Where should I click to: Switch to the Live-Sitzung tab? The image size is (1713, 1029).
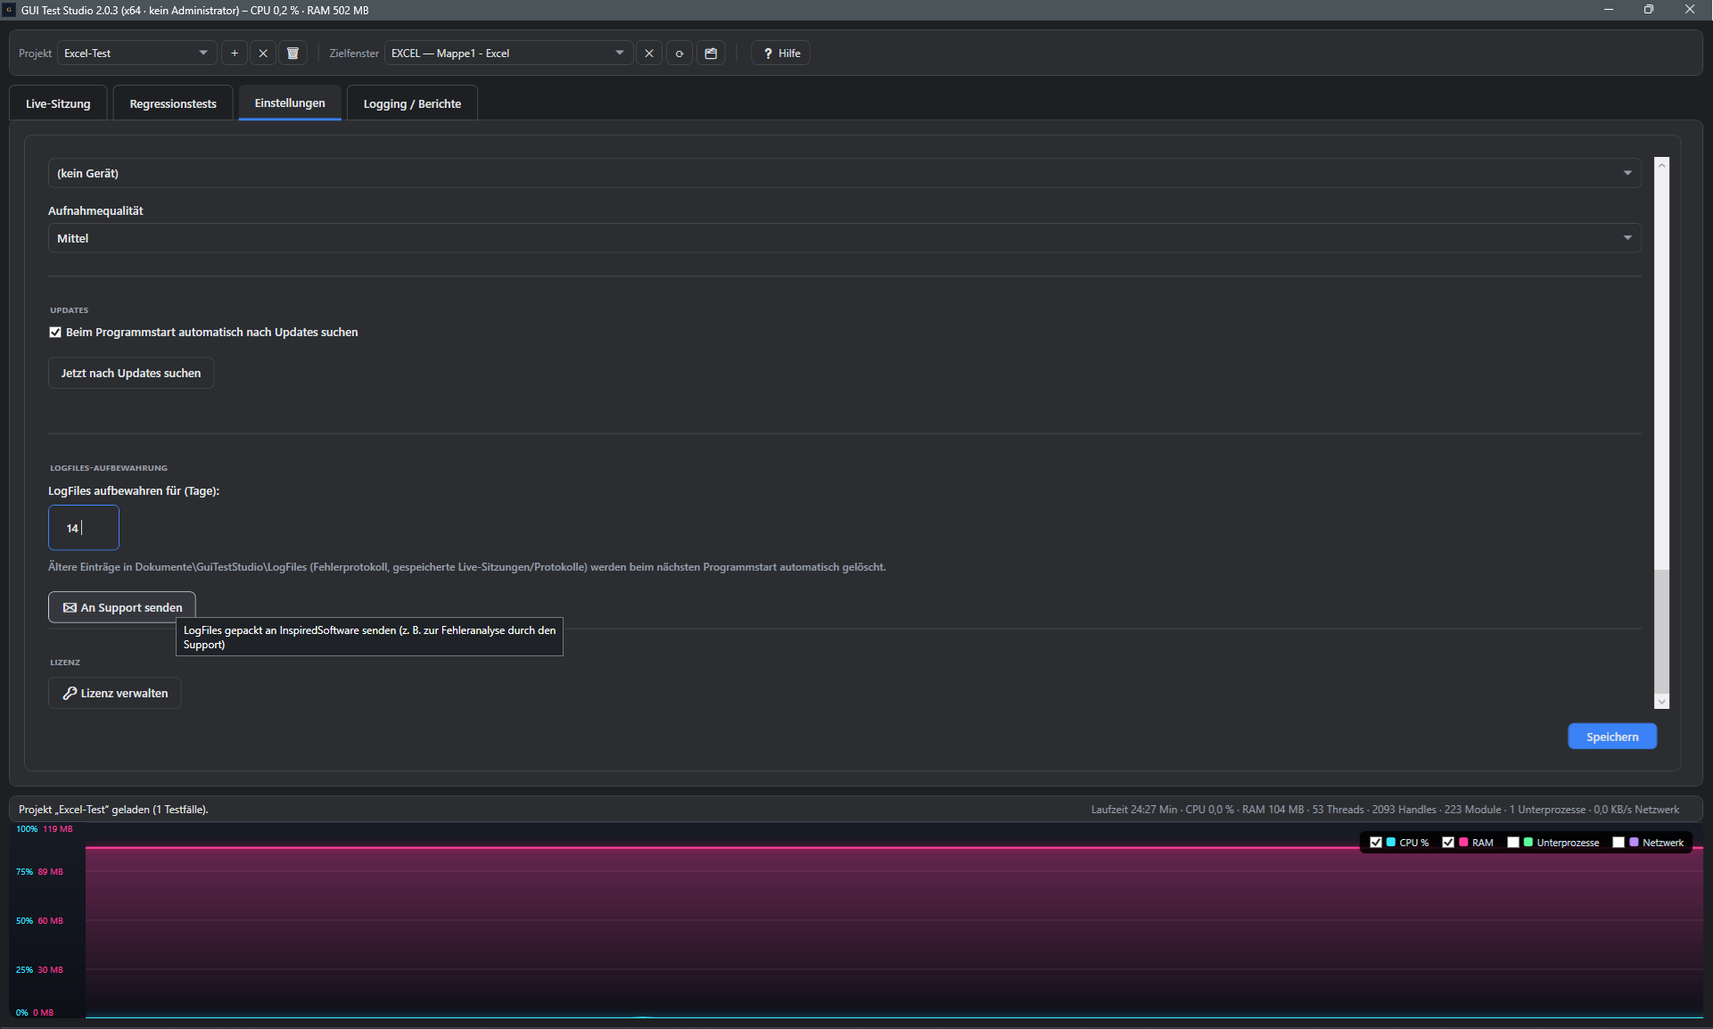pos(58,103)
